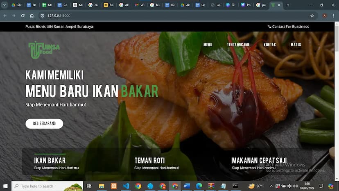The height and width of the screenshot is (191, 339).
Task: Open WinRAR from the taskbar
Action: click(211, 186)
